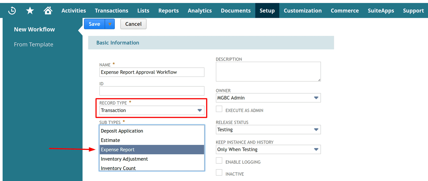This screenshot has height=181, width=428.
Task: Focus the Name input field
Action: 152,72
